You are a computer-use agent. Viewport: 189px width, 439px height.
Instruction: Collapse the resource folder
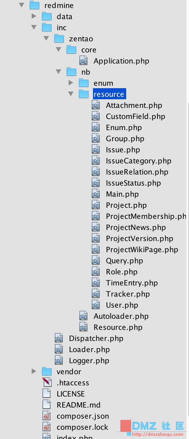(71, 94)
